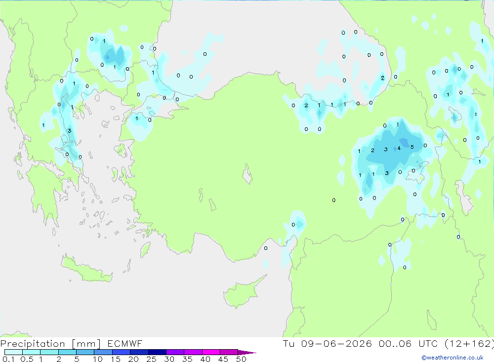This screenshot has height=362, width=494.
Task: Click the '(12+162)' forecast offset text
Action: click(469, 344)
